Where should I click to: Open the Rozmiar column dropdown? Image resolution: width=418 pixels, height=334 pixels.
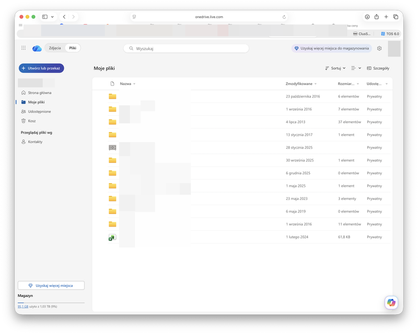348,83
